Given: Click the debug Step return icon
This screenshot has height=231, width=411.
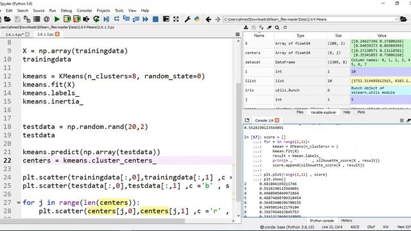Looking at the screenshot, I should pyautogui.click(x=136, y=19).
